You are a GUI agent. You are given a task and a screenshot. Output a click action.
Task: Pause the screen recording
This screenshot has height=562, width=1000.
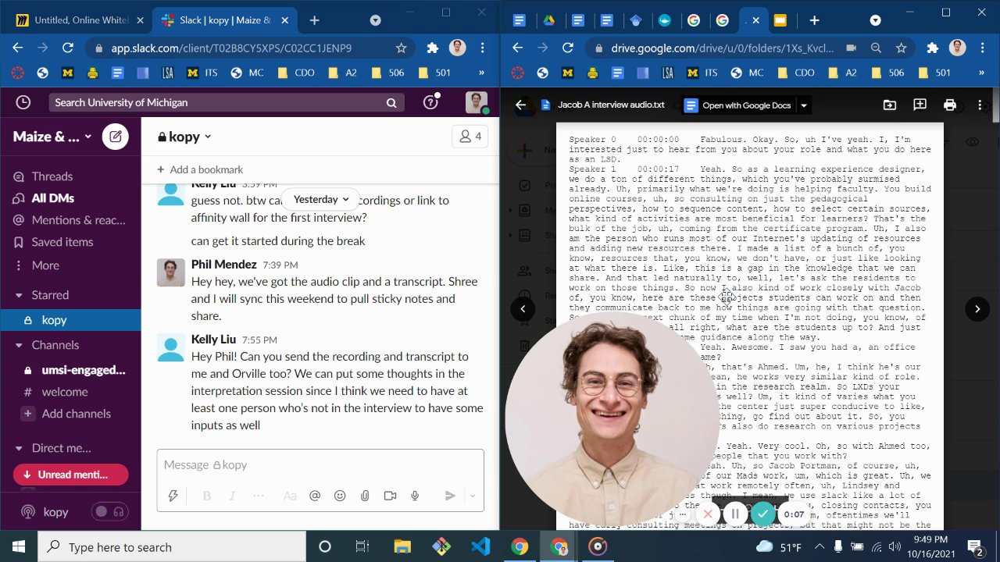pos(735,514)
